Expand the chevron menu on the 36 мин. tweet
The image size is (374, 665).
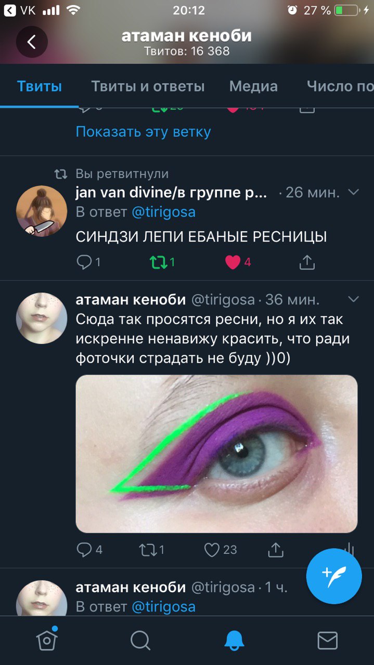(354, 299)
